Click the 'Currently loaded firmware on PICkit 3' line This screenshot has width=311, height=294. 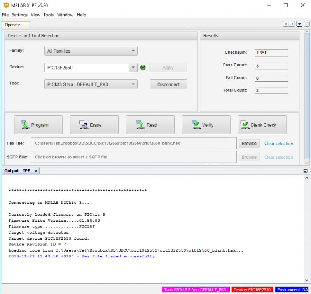(57, 214)
